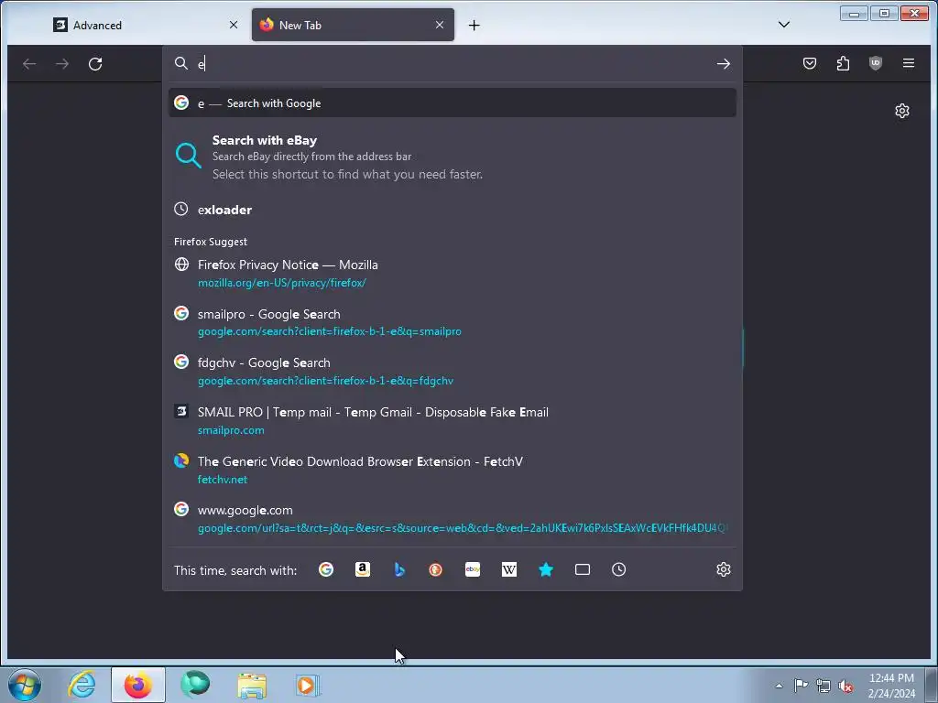Select the New Tab tab
The image size is (938, 703).
[x=353, y=25]
